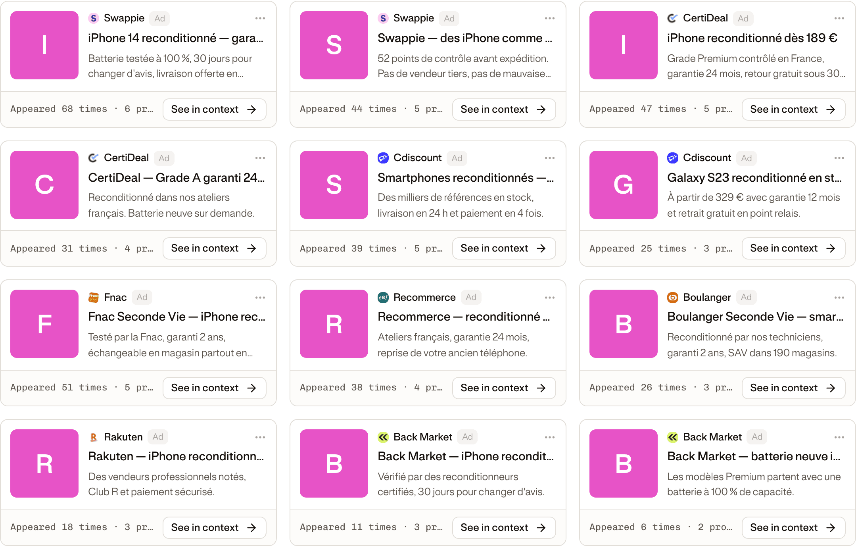The width and height of the screenshot is (856, 546).
Task: Click pink C thumbnail of CertiDeal ad
Action: point(44,185)
